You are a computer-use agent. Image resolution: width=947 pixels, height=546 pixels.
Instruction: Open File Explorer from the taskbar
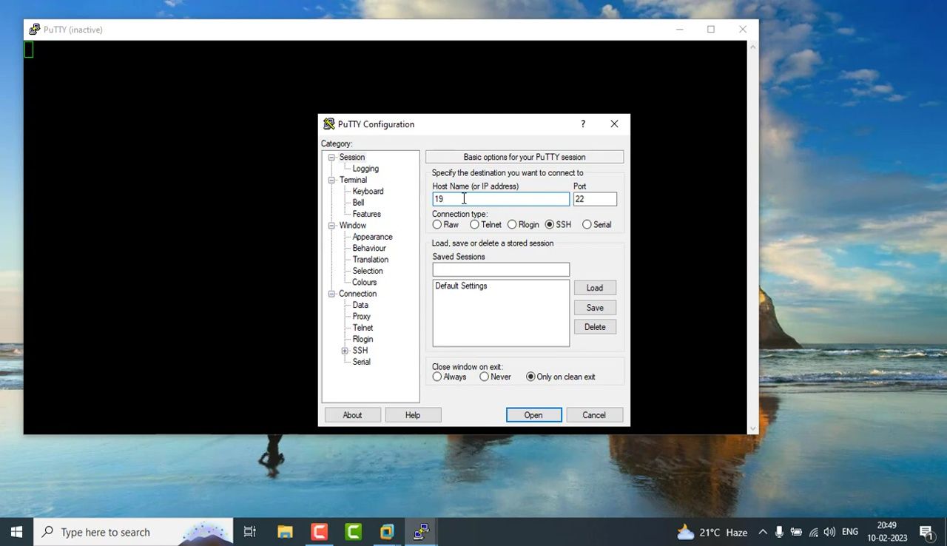[285, 532]
